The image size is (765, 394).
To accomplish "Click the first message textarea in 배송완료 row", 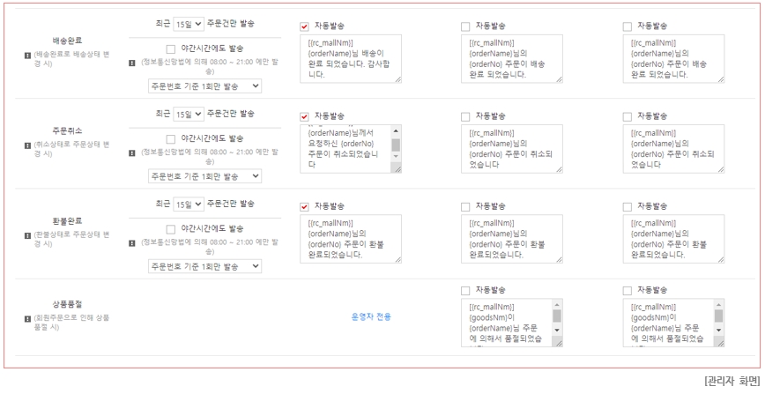I will coord(350,59).
